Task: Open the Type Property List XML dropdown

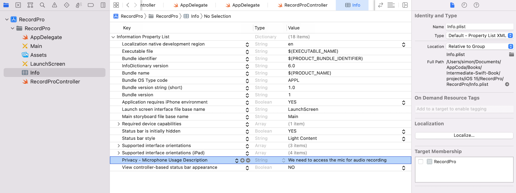Action: pyautogui.click(x=480, y=36)
